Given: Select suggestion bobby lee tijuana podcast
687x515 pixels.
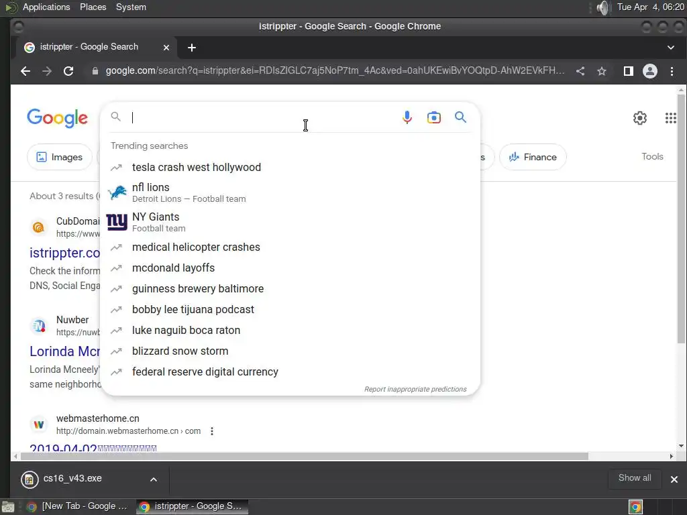Looking at the screenshot, I should click(290, 310).
